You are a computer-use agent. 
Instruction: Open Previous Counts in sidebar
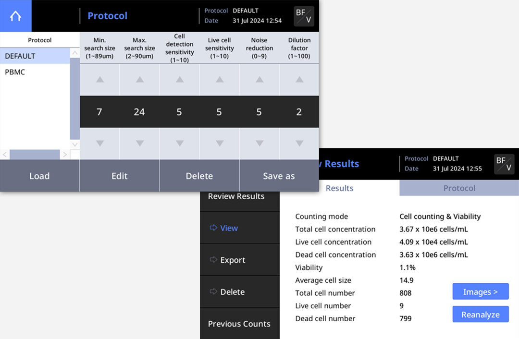pos(240,324)
